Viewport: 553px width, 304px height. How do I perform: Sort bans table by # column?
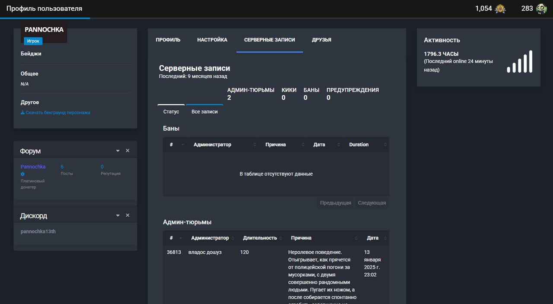point(177,144)
